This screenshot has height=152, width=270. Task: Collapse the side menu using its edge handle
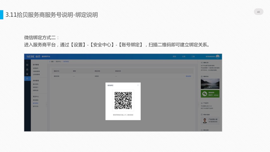click(x=47, y=105)
